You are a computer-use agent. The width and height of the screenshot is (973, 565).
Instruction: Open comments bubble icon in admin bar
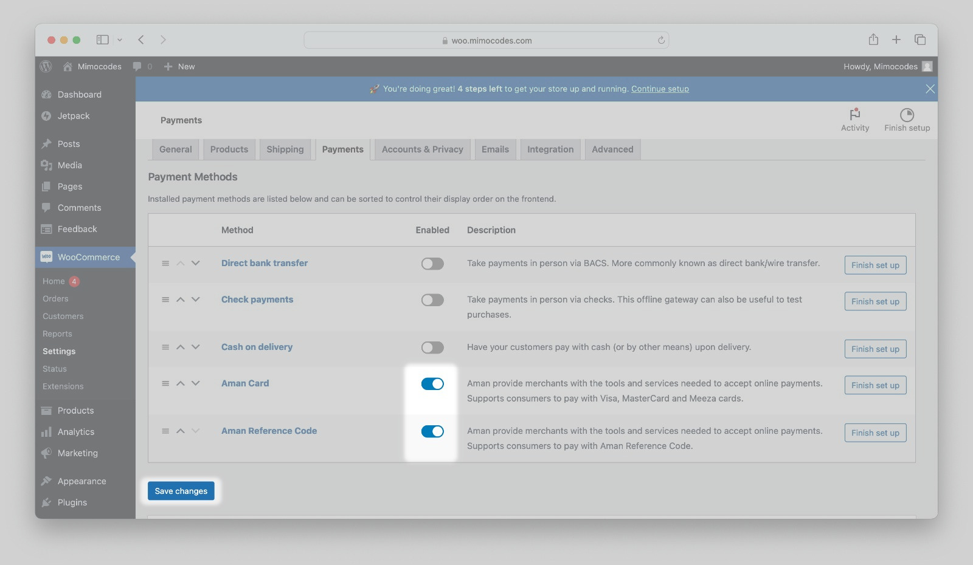tap(137, 67)
